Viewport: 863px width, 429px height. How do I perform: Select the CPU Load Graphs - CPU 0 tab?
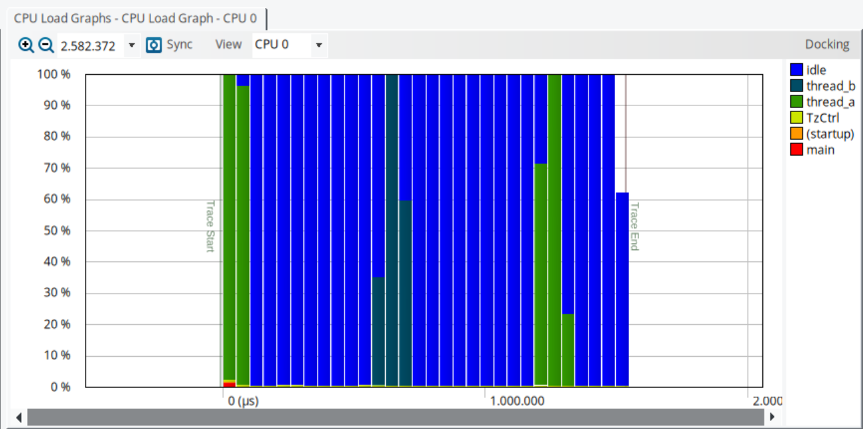pyautogui.click(x=135, y=18)
